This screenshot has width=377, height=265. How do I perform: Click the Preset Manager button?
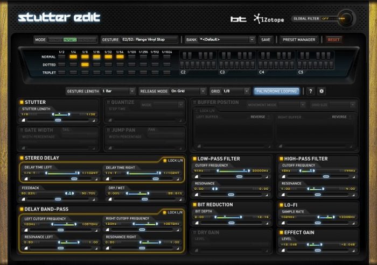pyautogui.click(x=299, y=40)
